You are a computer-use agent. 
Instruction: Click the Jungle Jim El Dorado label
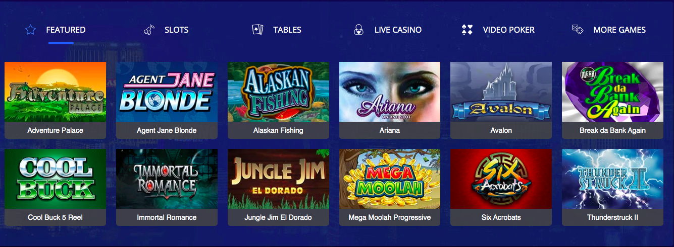tap(278, 217)
